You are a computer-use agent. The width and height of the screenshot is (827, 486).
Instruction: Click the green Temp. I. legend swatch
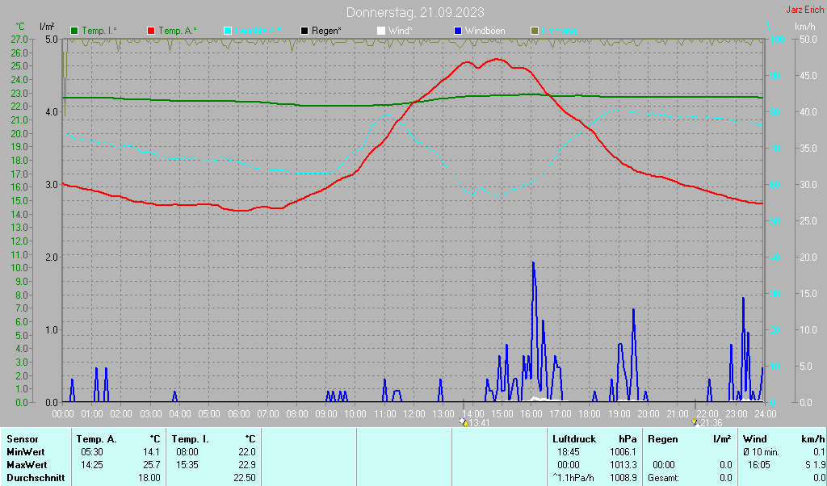(x=74, y=31)
